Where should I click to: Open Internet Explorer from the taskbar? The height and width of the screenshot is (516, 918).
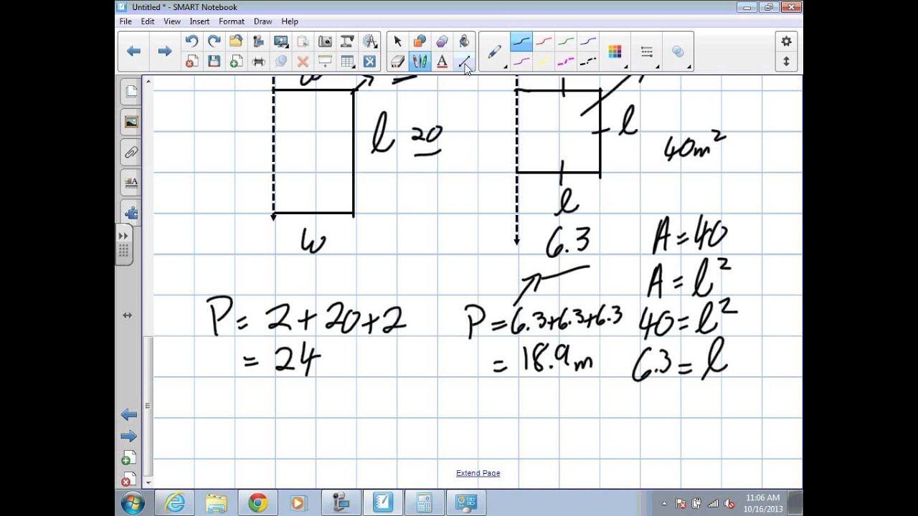(176, 503)
